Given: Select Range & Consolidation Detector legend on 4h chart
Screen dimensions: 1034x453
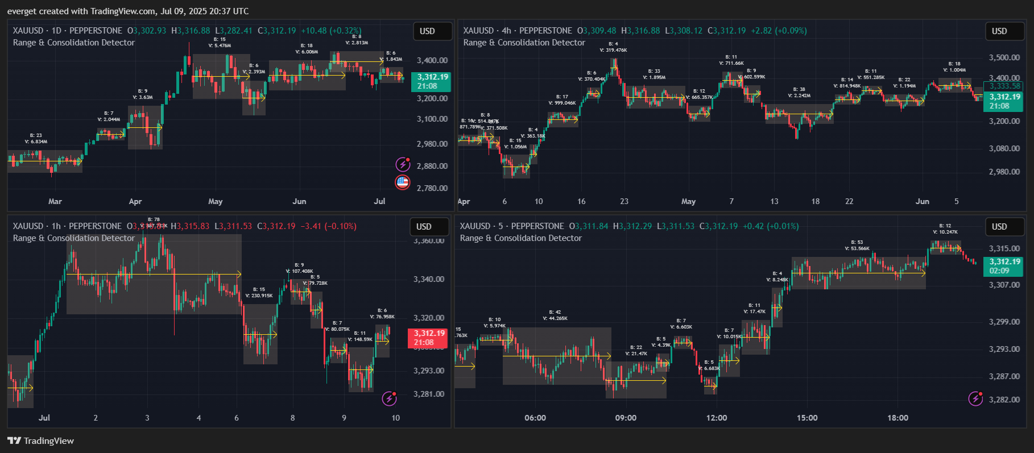Looking at the screenshot, I should [x=524, y=43].
